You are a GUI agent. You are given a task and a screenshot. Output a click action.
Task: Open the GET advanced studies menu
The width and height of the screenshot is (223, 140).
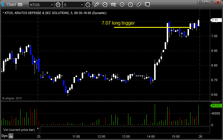(x=113, y=5)
